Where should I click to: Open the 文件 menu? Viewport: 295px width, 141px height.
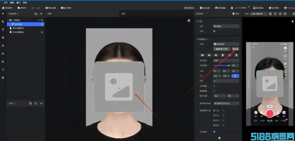tap(5, 3)
